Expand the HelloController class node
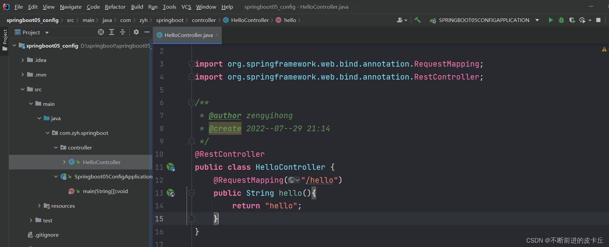The height and width of the screenshot is (247, 609). point(64,162)
